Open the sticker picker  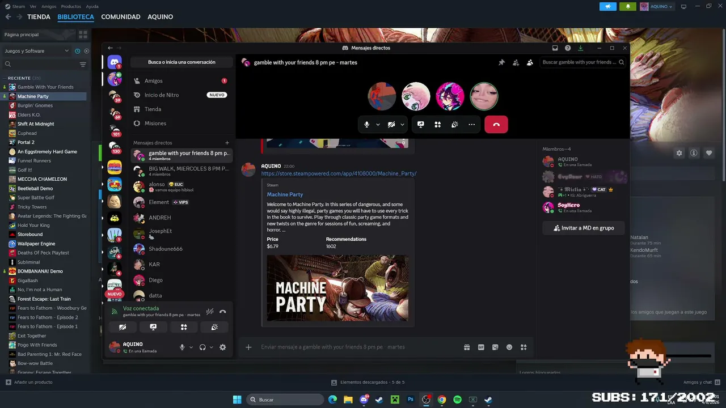coord(495,347)
